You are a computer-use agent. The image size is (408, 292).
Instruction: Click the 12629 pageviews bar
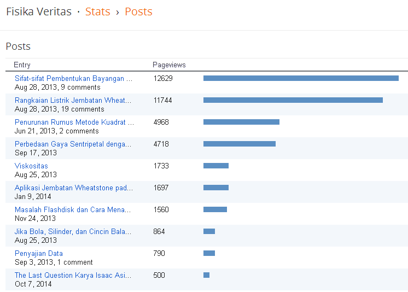pos(301,78)
